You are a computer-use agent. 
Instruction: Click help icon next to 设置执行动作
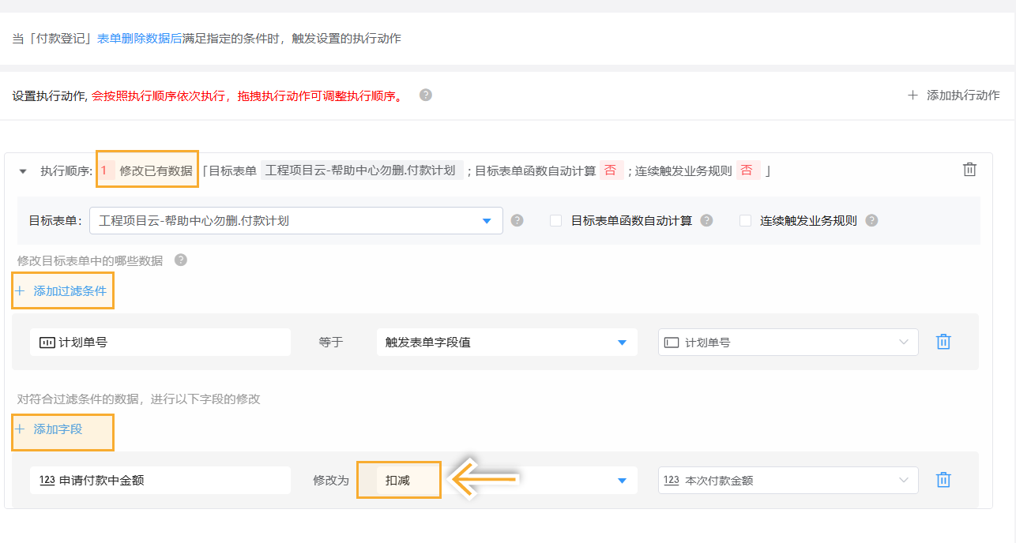tap(426, 95)
